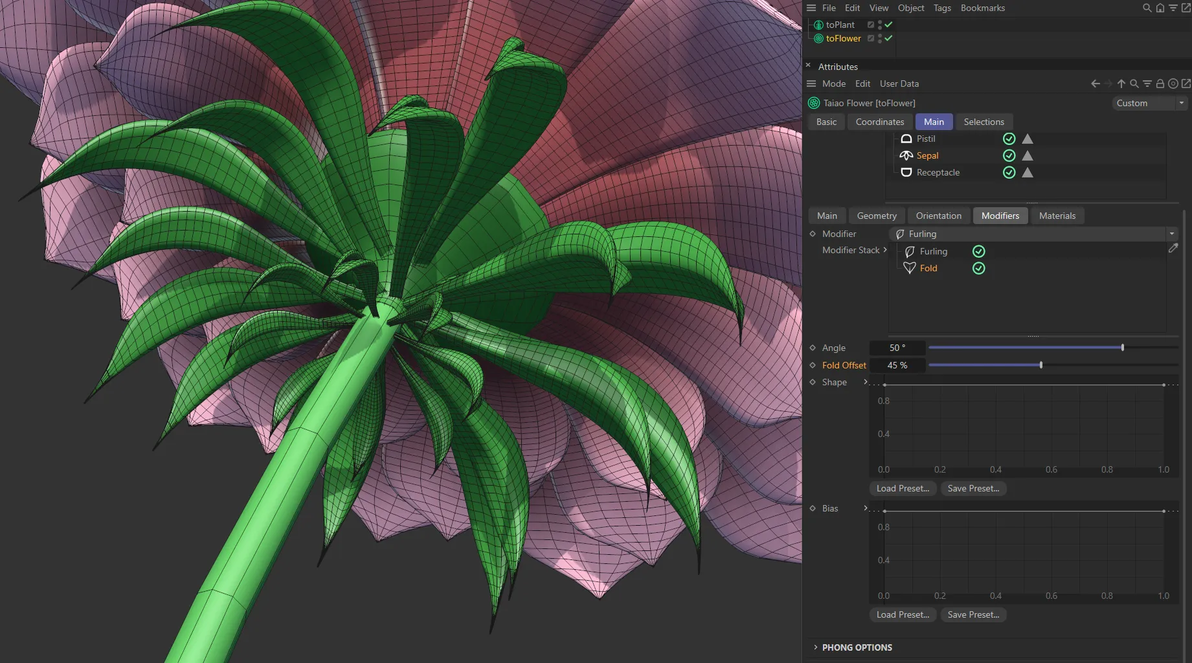The height and width of the screenshot is (663, 1192).
Task: Click the lock icon in the Attributes toolbar
Action: [x=1160, y=84]
